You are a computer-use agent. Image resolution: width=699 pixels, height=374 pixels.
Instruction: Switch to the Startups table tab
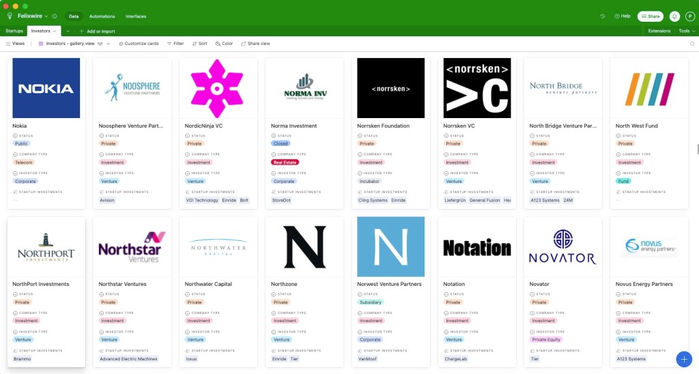point(14,31)
